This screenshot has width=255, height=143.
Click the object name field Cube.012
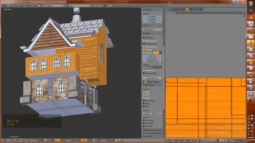tap(154, 29)
